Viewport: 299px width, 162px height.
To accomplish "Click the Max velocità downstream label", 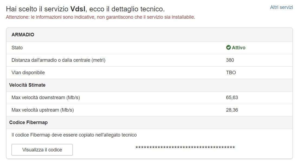I will (46, 98).
